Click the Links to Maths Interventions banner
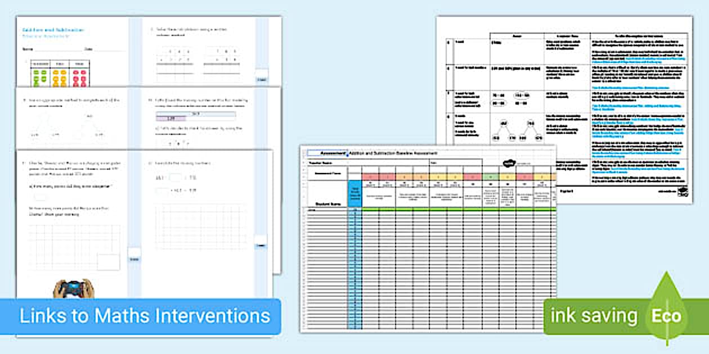709x354 pixels. [145, 316]
